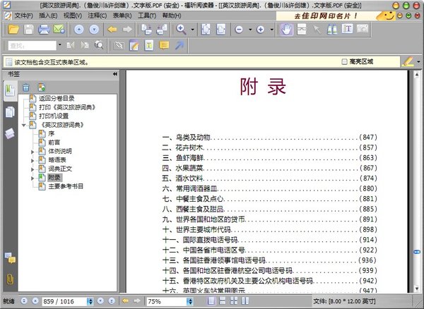Expand the 略语表 bookmark node
The height and width of the screenshot is (309, 424).
tap(33, 161)
